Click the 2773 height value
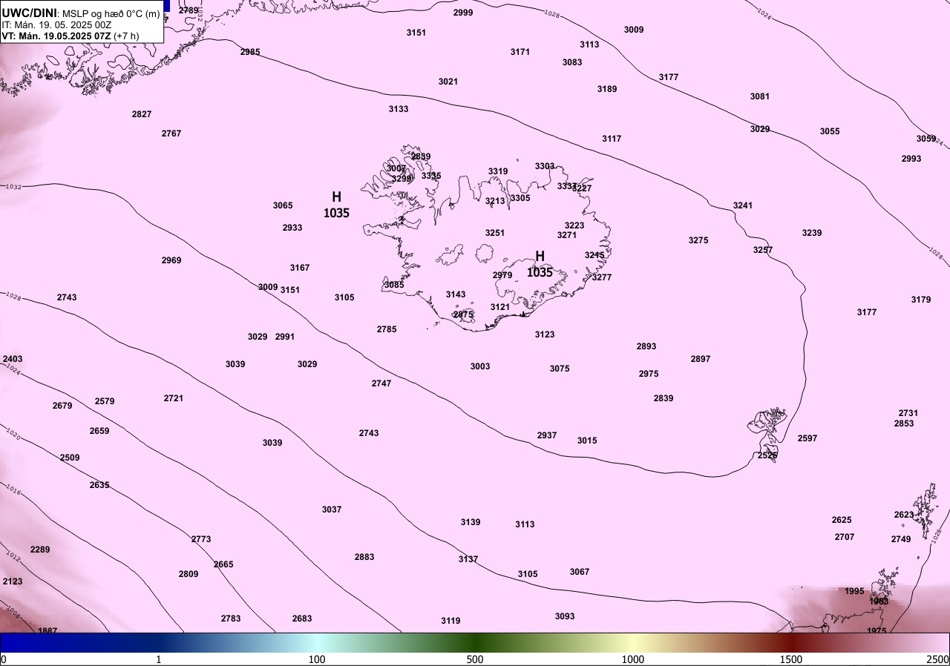 [201, 539]
